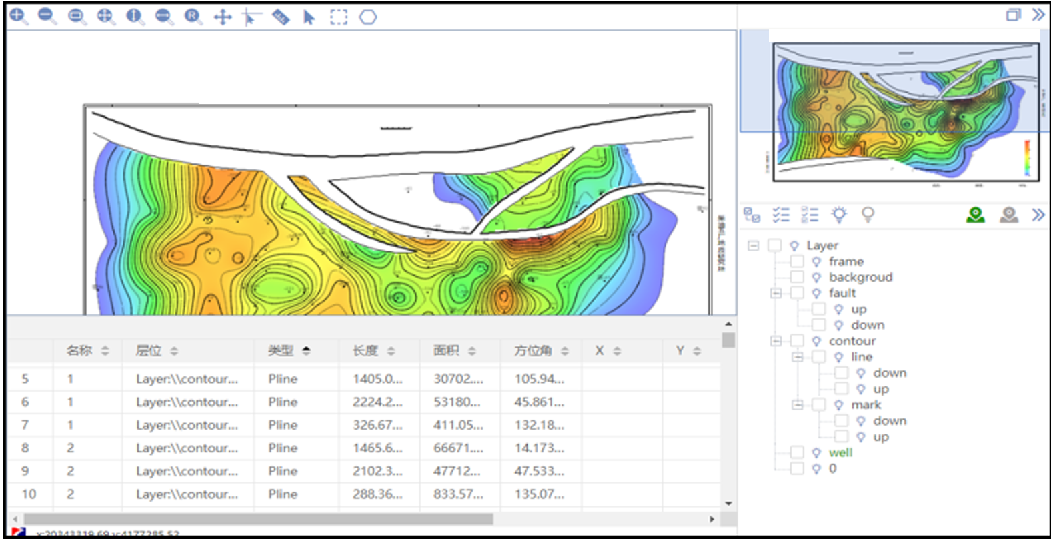This screenshot has width=1051, height=539.
Task: Click the lit lightbulb show-all icon
Action: click(x=838, y=215)
